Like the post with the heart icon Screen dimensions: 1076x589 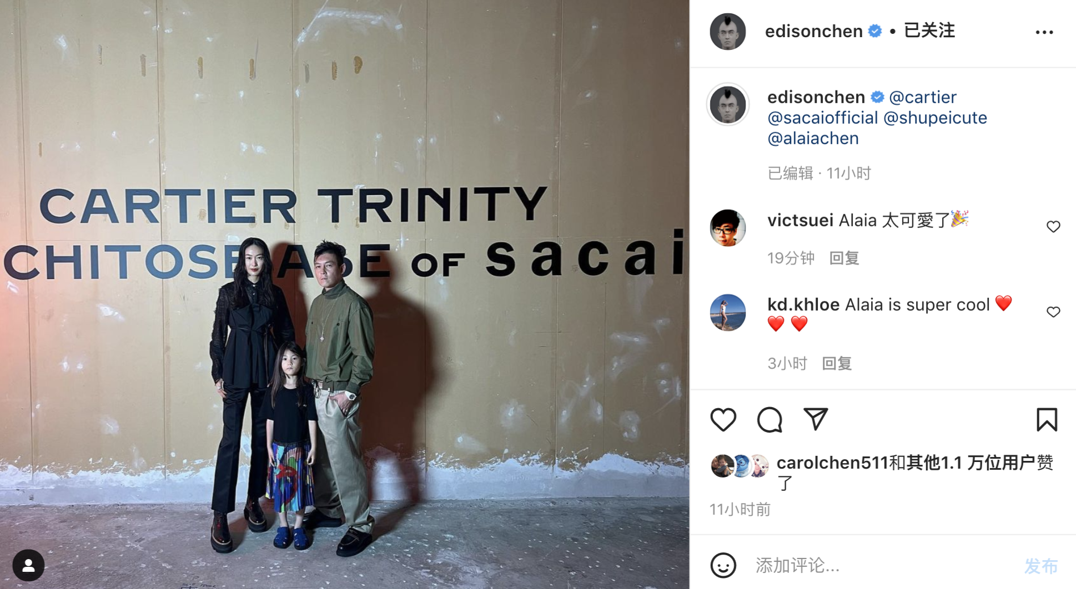point(723,419)
